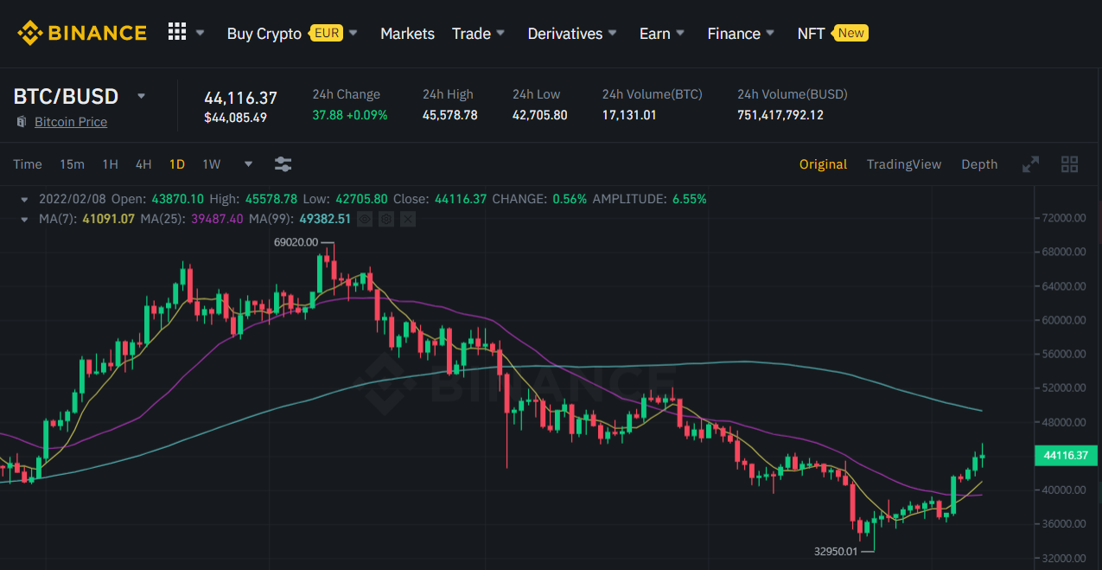Expand the BTC/BUSD pair dropdown arrow
This screenshot has width=1102, height=570.
pyautogui.click(x=142, y=96)
